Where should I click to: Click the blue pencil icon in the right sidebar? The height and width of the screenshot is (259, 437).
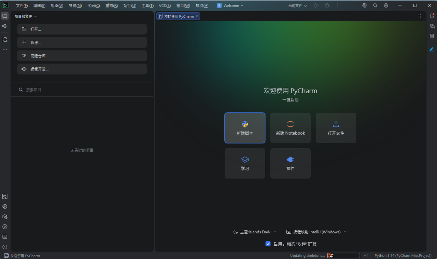click(432, 50)
